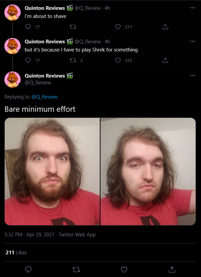
Task: Open the shaved right photo
Action: pos(148,171)
